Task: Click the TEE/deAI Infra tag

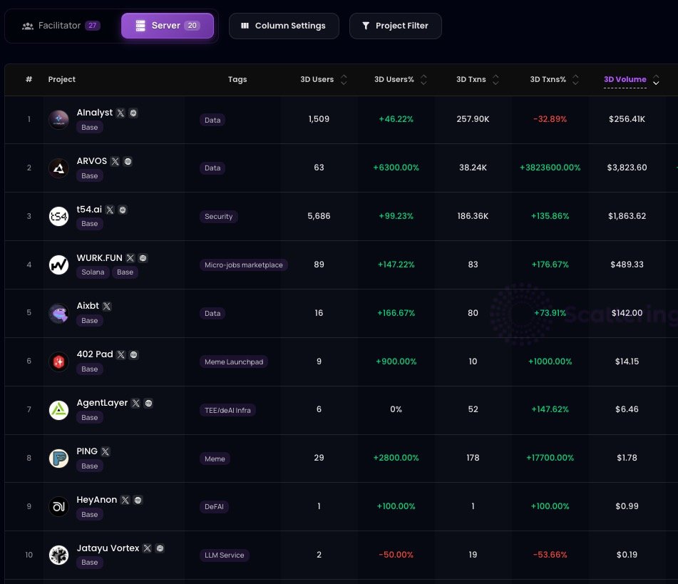Action: [x=227, y=410]
